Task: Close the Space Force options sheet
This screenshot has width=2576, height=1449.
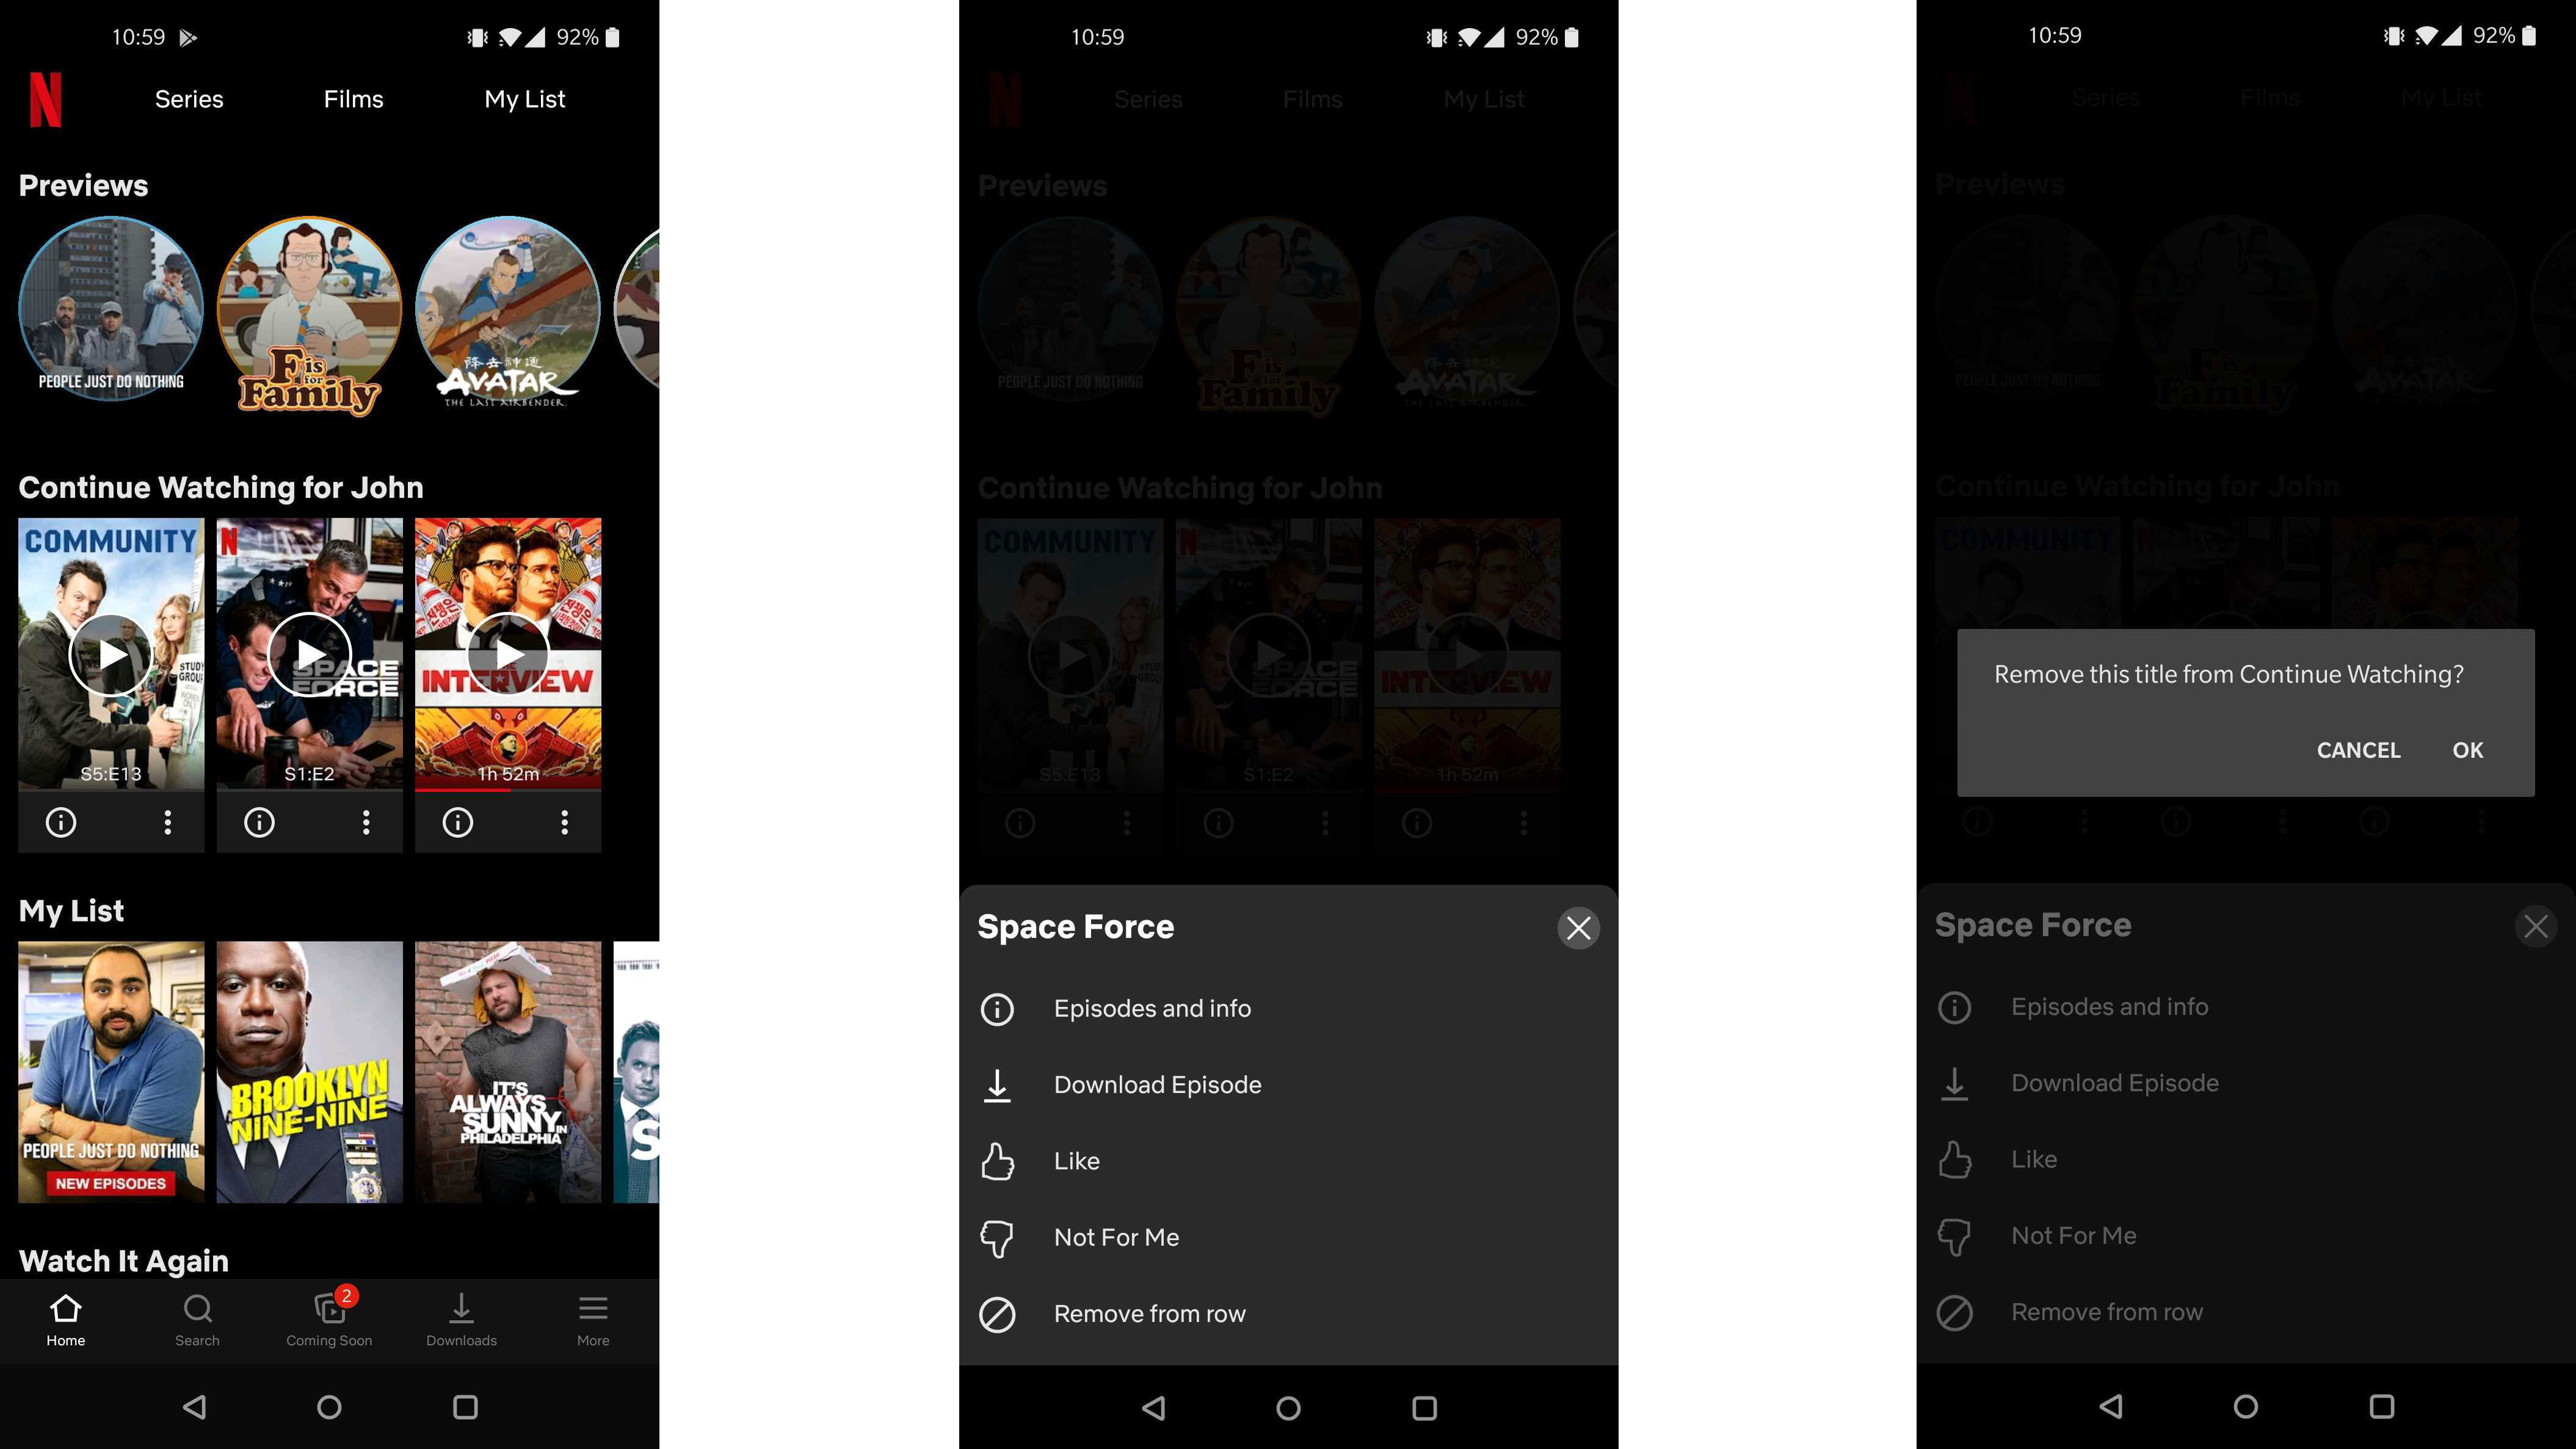Action: pyautogui.click(x=1576, y=927)
